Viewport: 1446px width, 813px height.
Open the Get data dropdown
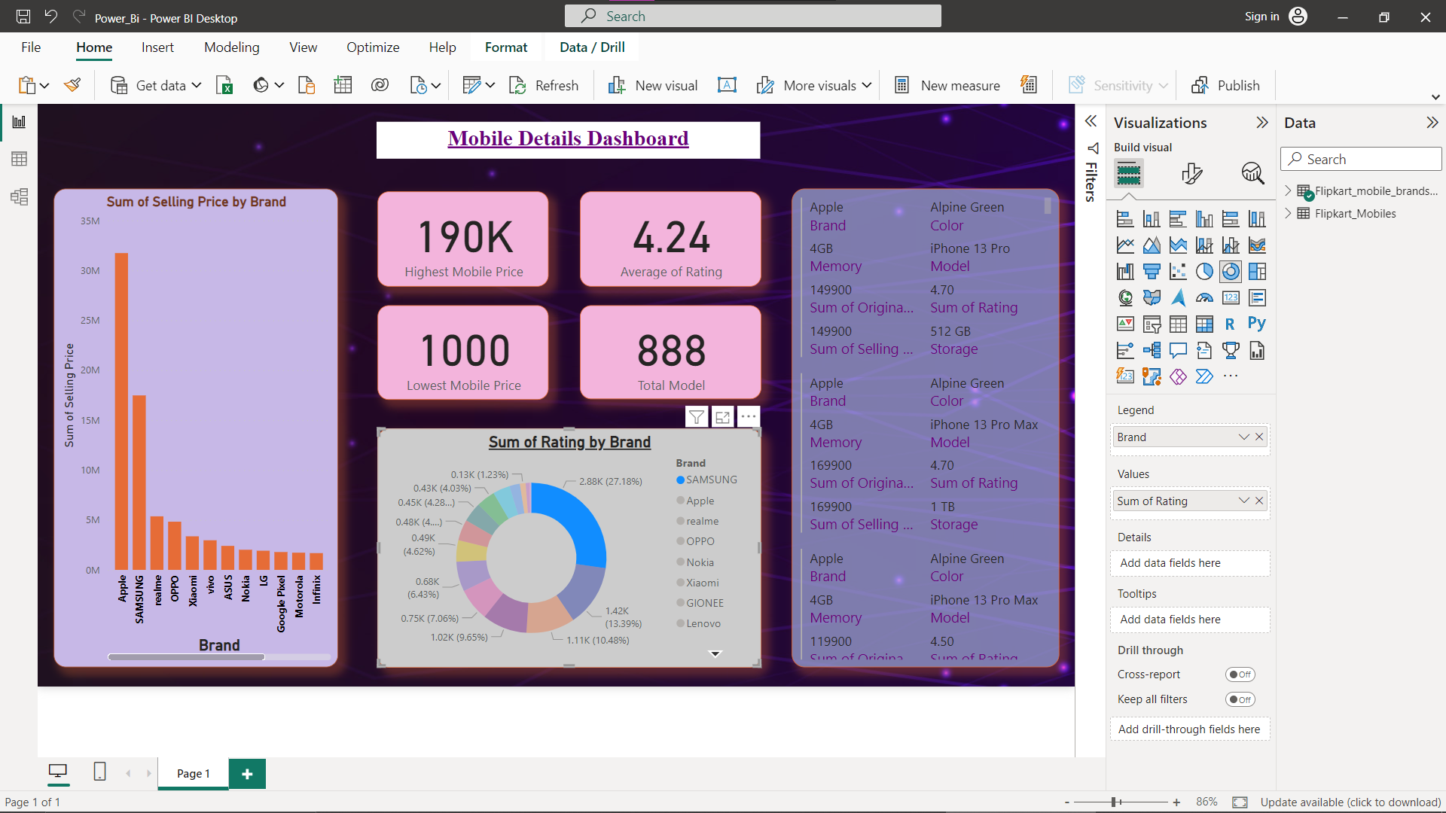coord(196,85)
